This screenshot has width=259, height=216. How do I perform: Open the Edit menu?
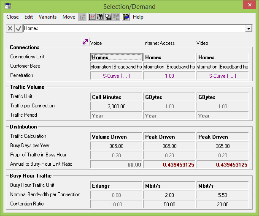click(29, 17)
